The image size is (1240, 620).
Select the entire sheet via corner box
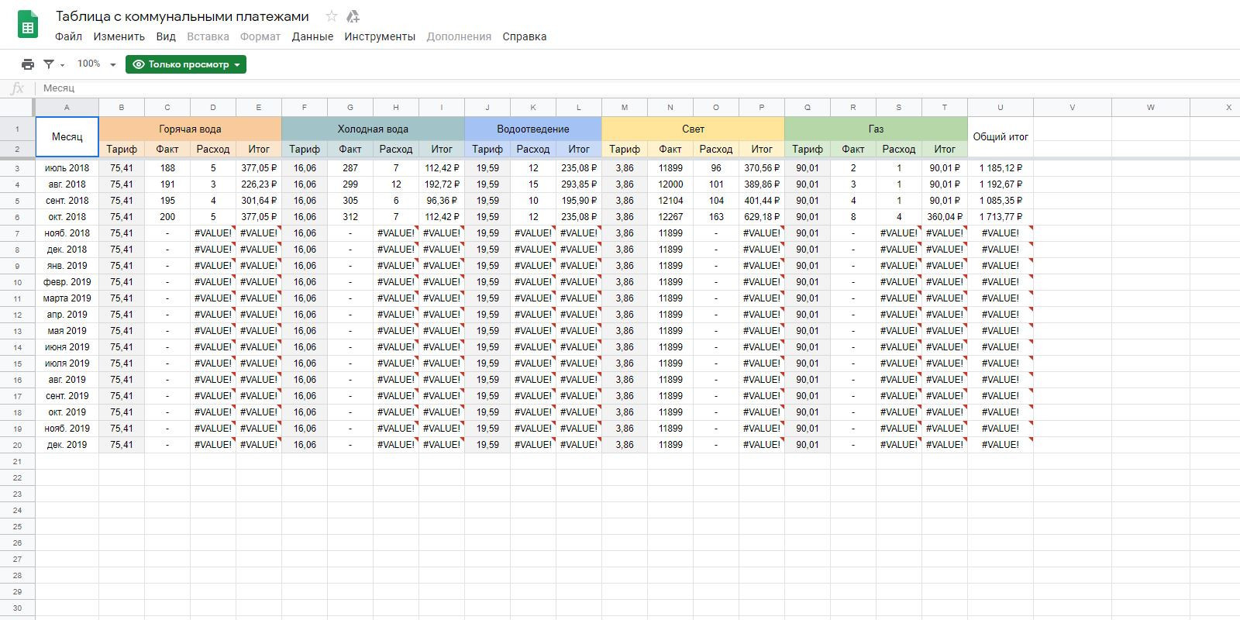tap(17, 107)
